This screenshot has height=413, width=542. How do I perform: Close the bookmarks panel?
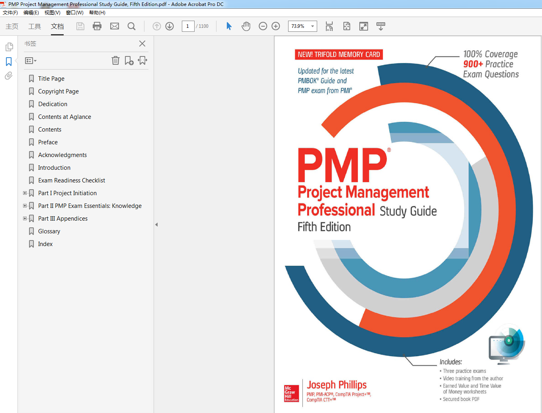click(142, 44)
